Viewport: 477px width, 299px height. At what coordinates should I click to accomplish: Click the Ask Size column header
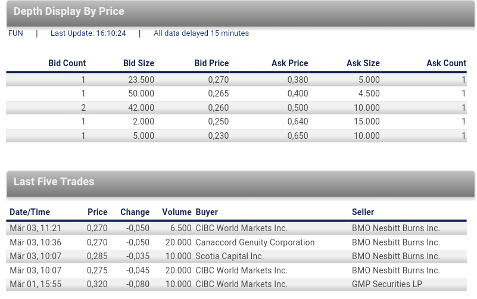363,63
